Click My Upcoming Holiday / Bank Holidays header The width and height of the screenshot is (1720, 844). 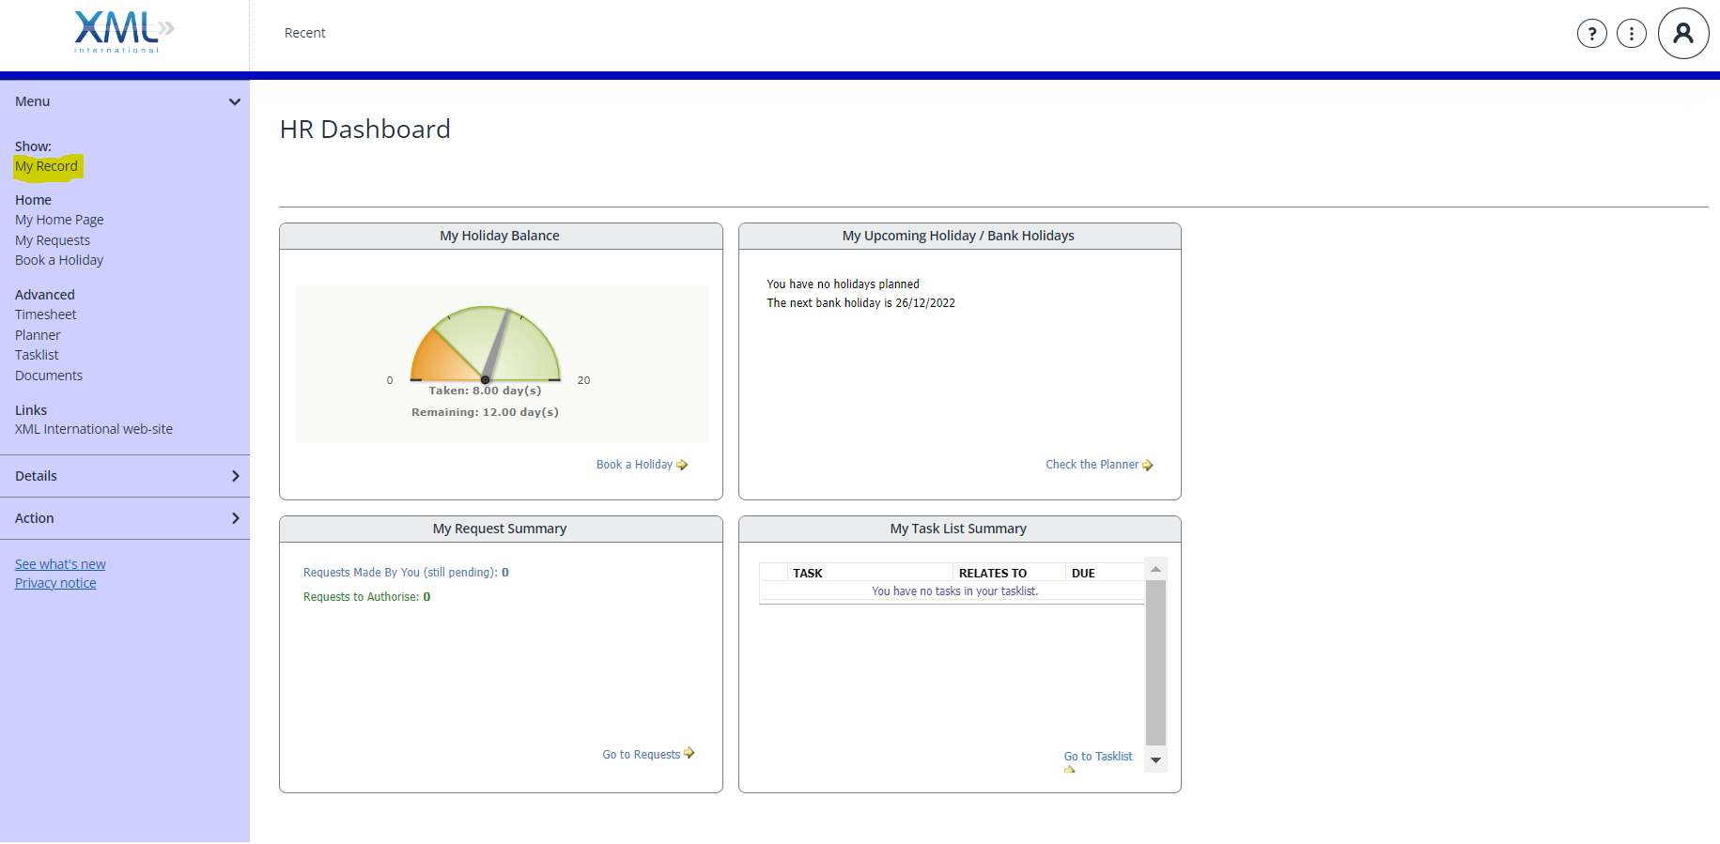click(959, 236)
